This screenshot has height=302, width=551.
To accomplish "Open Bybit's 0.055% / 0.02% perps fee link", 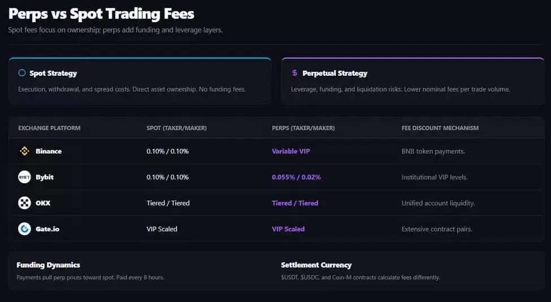I will (x=296, y=177).
